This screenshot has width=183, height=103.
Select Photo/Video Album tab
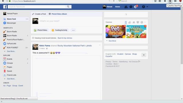[x=58, y=14]
